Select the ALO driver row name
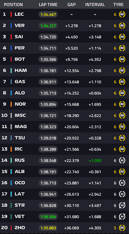Viewport: 129px width, 234px height. click(20, 93)
